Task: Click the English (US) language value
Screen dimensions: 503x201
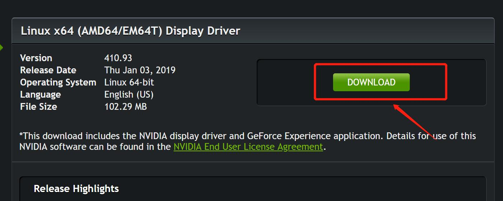Action: [x=129, y=94]
